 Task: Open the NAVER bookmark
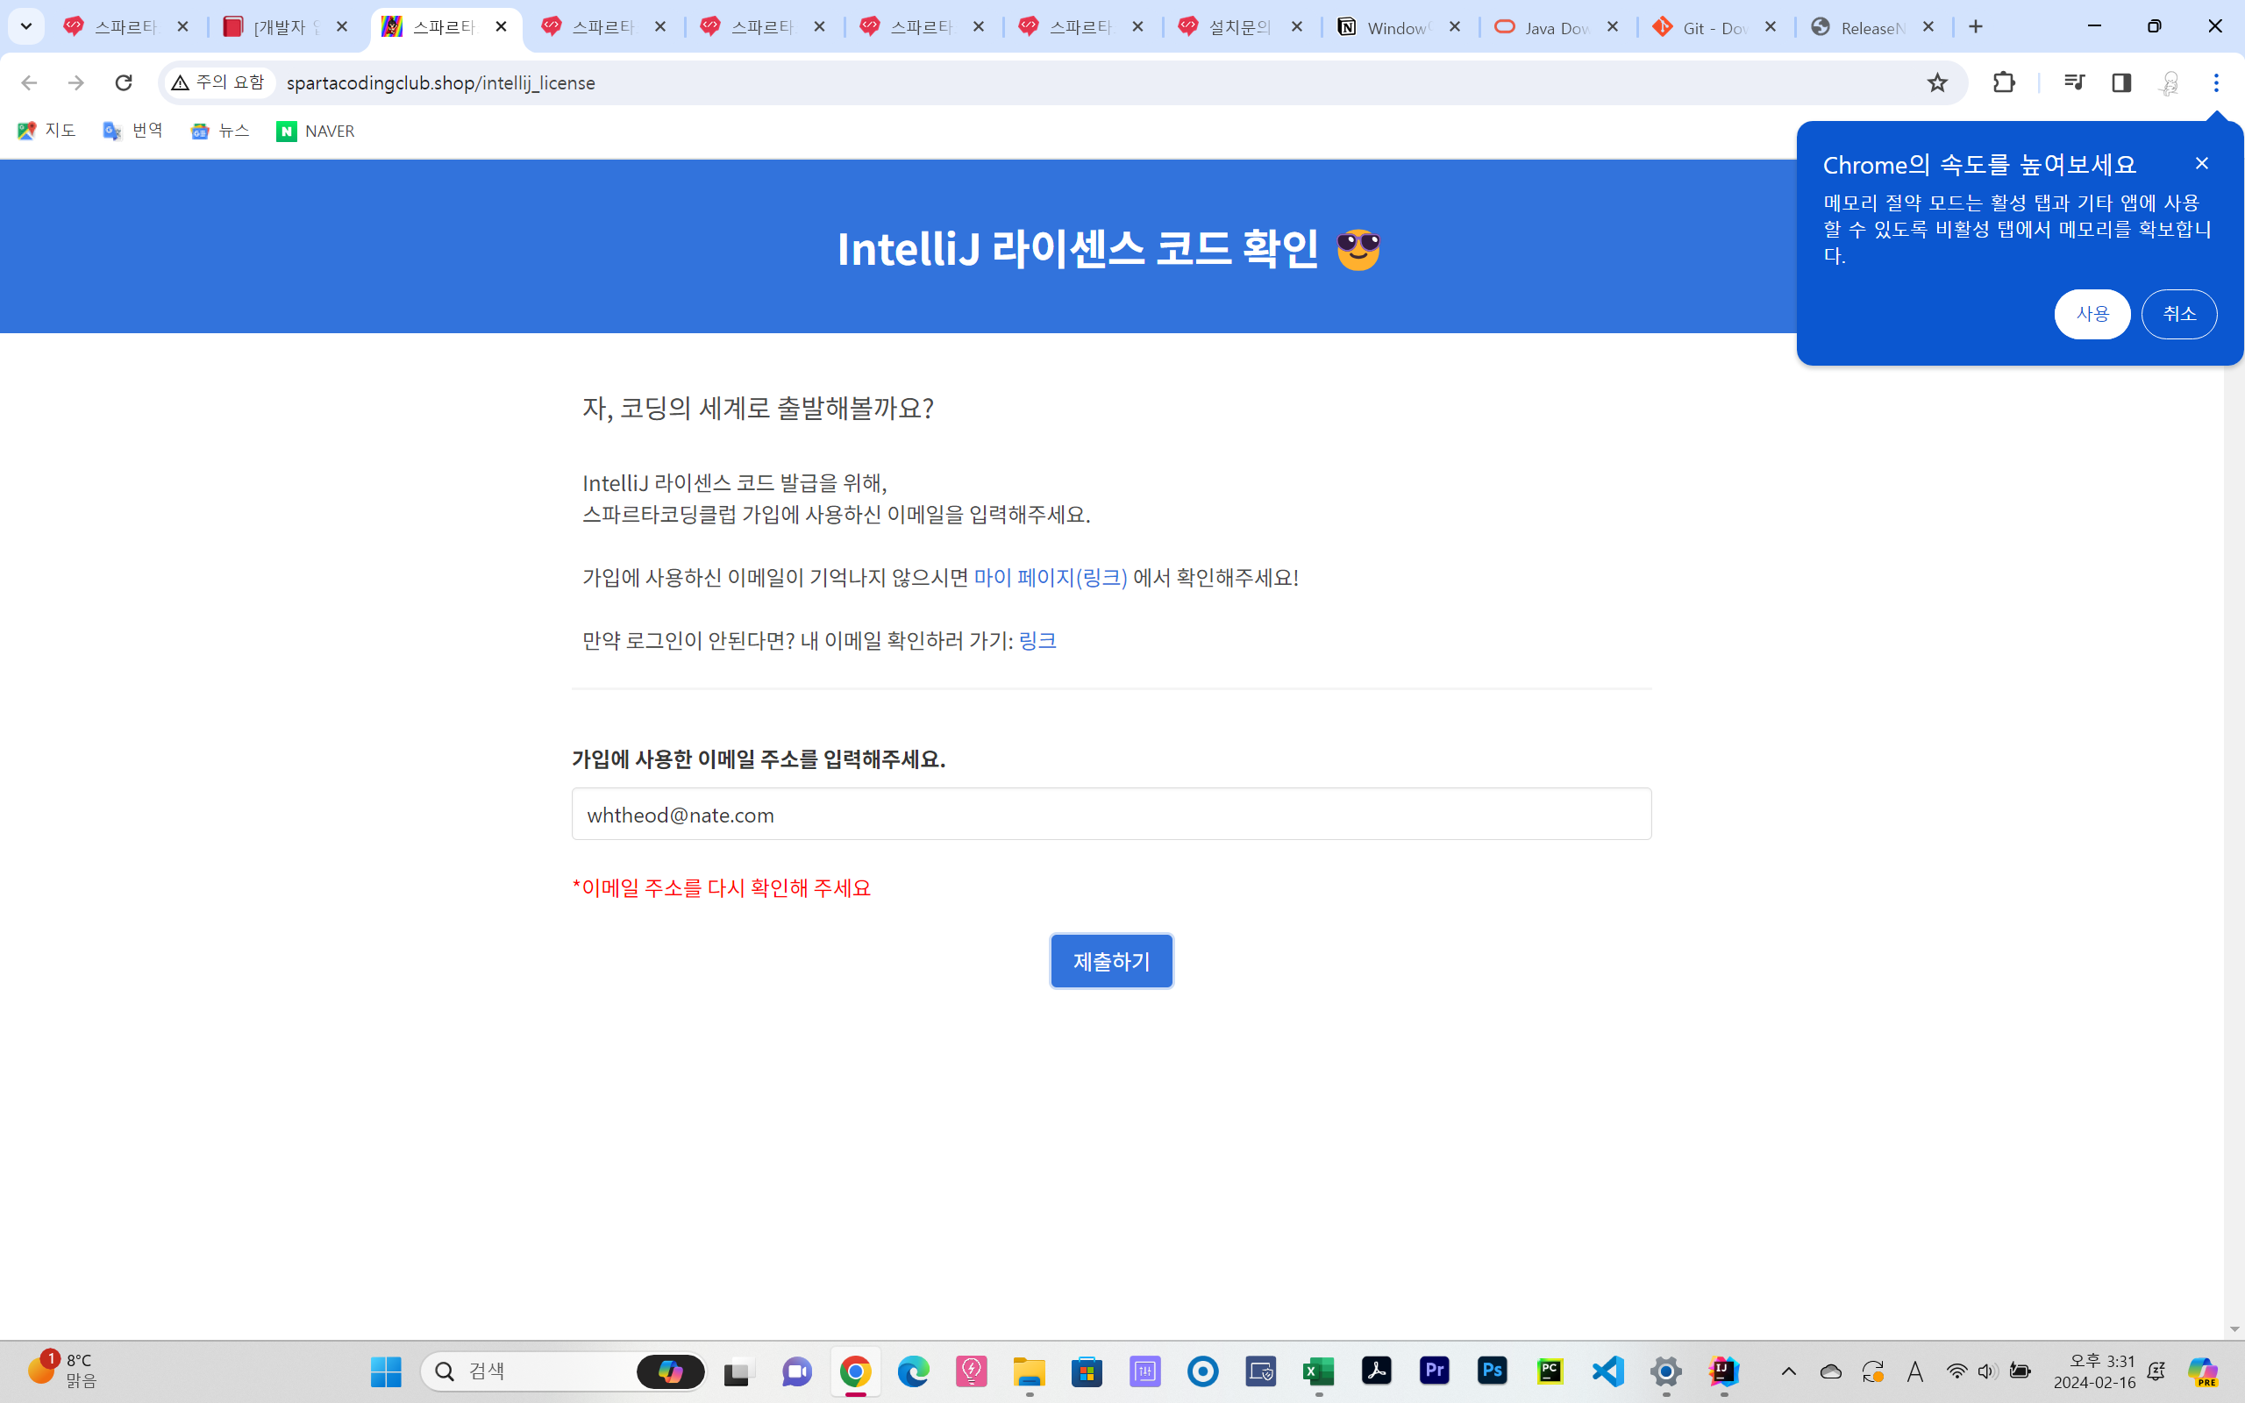click(x=316, y=131)
